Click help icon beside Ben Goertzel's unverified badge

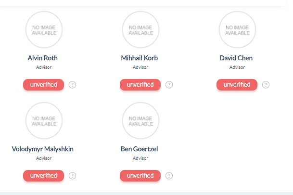tap(169, 176)
